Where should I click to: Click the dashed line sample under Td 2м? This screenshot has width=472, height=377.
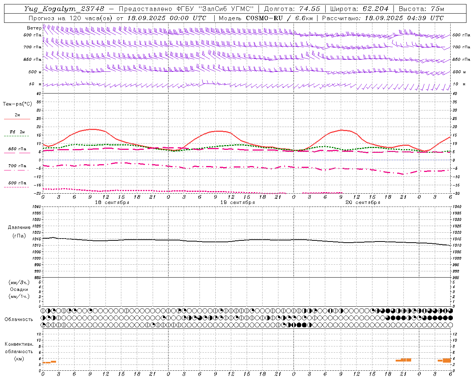point(16,136)
